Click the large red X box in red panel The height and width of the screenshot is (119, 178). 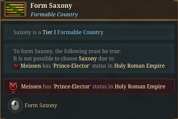click(x=13, y=86)
